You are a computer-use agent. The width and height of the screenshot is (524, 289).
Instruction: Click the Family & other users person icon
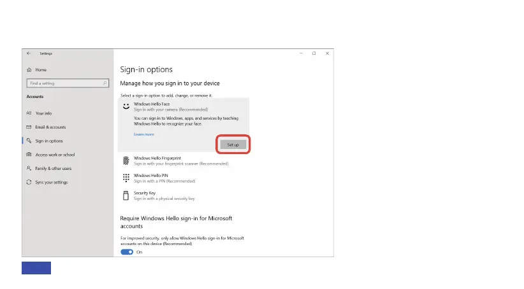pyautogui.click(x=29, y=168)
